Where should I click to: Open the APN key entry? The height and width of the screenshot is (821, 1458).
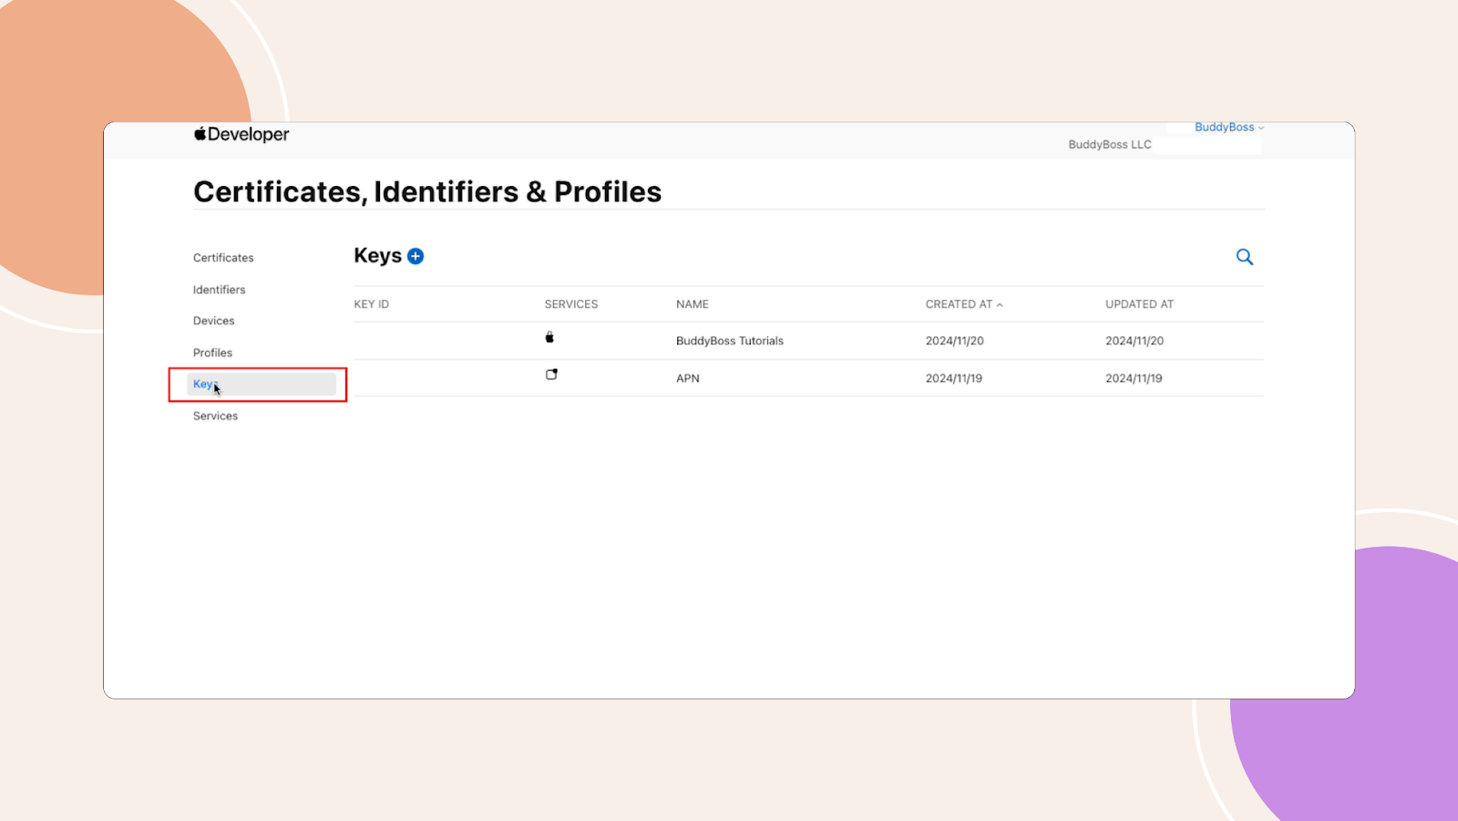[688, 378]
